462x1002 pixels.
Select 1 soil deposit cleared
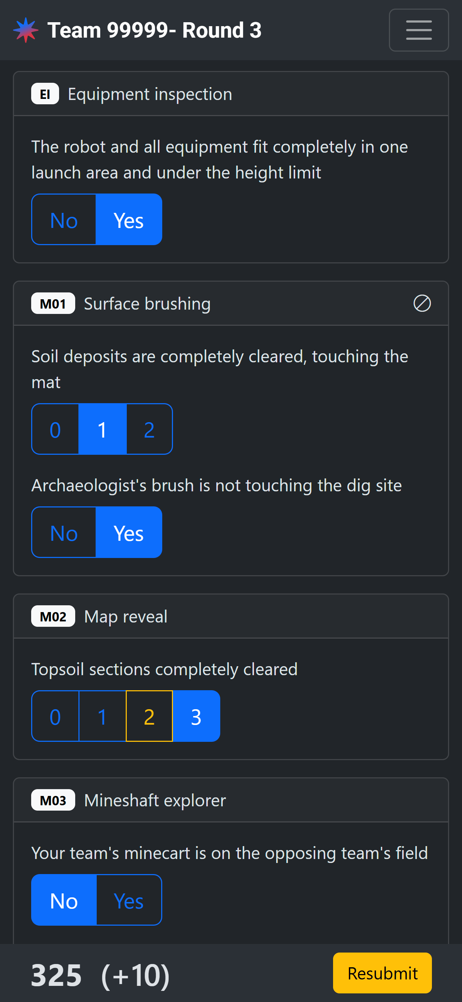click(x=102, y=429)
